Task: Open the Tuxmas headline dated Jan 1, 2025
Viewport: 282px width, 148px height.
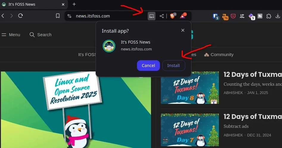Action: (253, 74)
